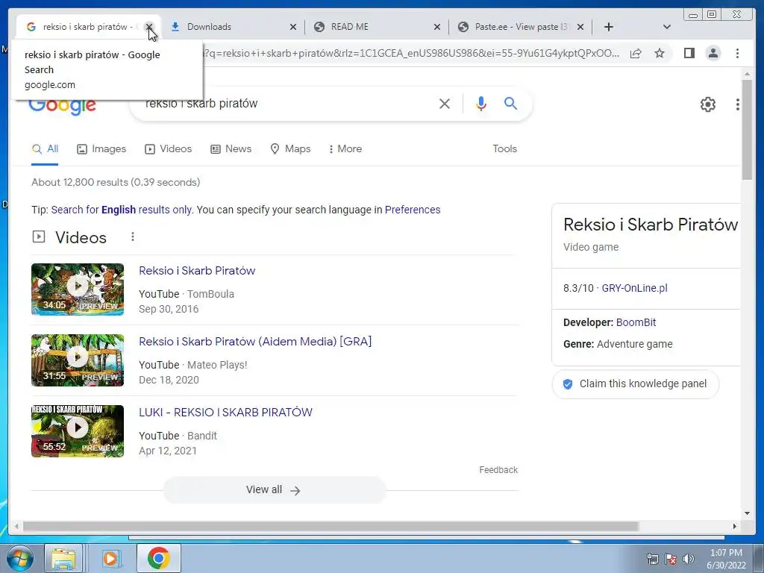The height and width of the screenshot is (573, 764).
Task: Open the network tray icon
Action: (x=652, y=559)
